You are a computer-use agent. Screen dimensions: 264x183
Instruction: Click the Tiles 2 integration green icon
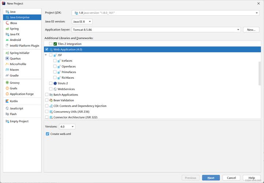pos(55,44)
